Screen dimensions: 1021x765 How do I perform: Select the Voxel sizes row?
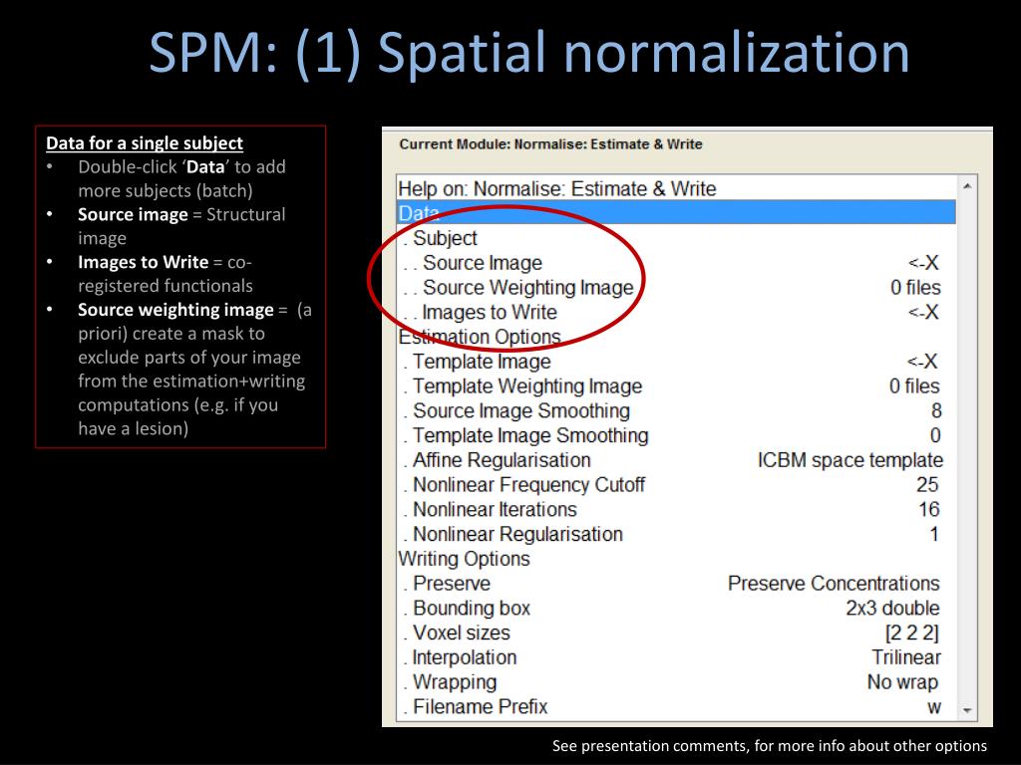(676, 634)
